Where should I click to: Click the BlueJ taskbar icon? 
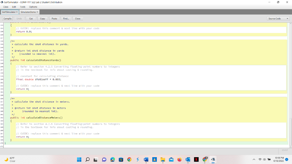[213, 159]
